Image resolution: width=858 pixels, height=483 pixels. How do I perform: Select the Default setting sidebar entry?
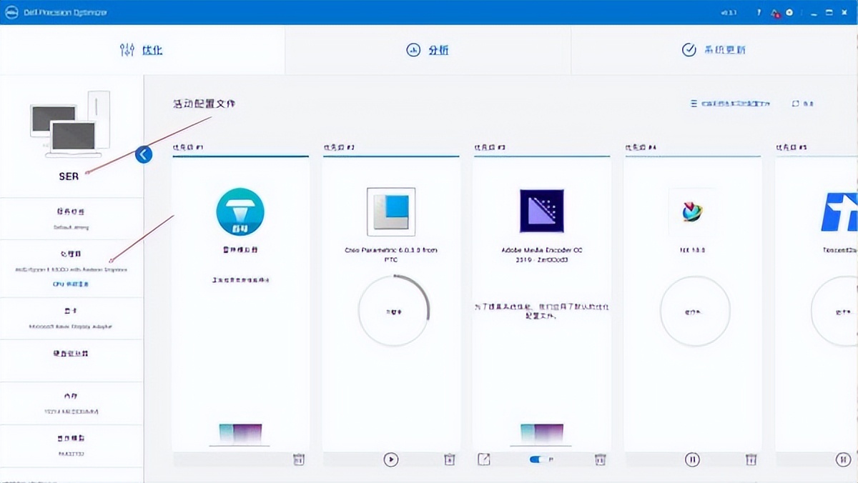tap(71, 227)
